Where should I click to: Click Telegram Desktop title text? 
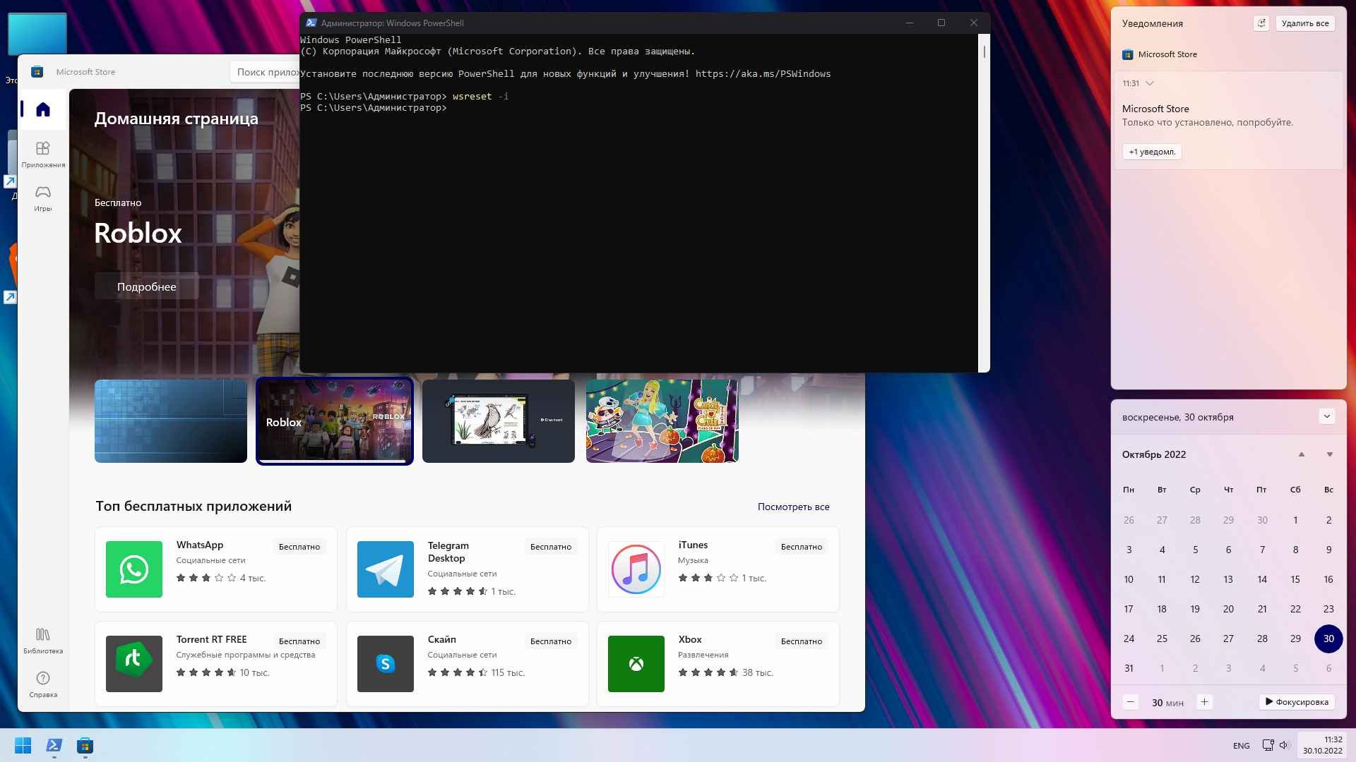click(x=448, y=552)
